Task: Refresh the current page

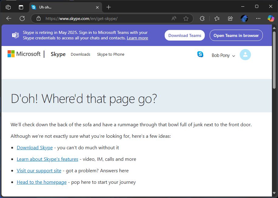Action: (22, 18)
